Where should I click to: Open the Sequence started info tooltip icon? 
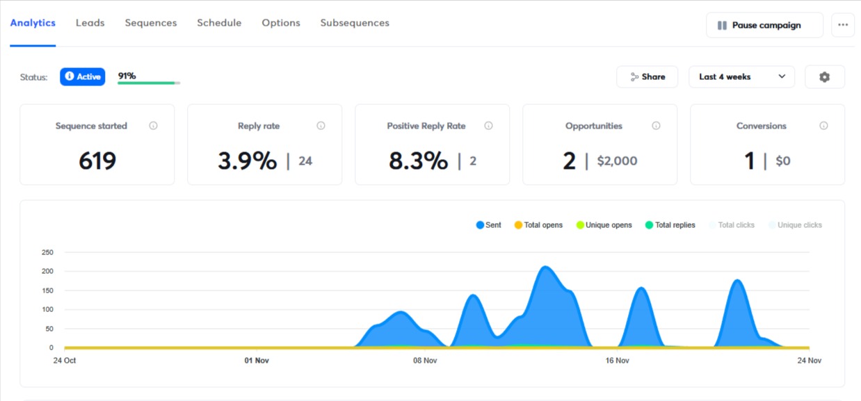point(152,126)
